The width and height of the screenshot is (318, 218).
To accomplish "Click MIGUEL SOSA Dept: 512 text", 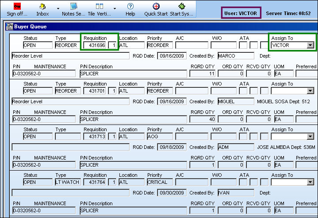I will pyautogui.click(x=284, y=101).
